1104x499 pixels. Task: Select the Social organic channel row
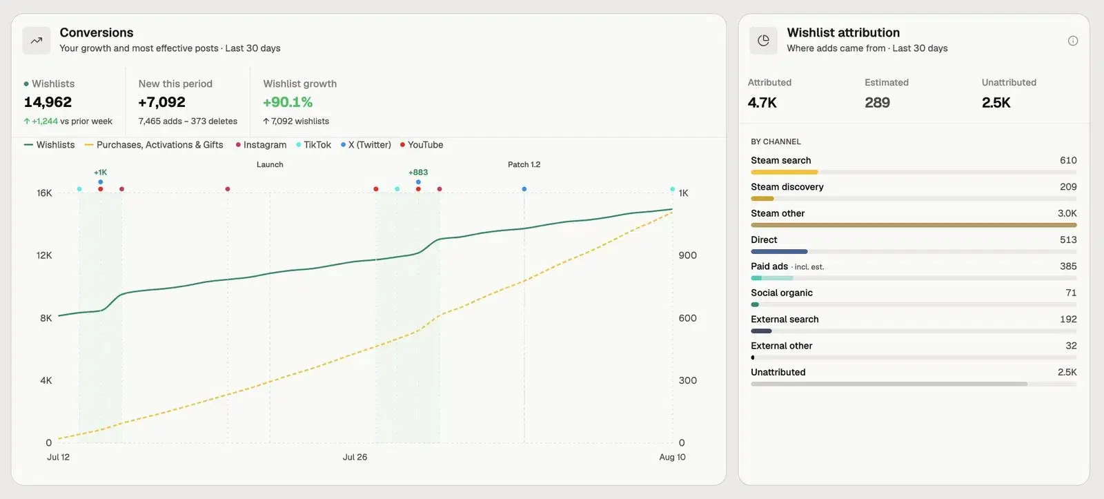pos(914,298)
